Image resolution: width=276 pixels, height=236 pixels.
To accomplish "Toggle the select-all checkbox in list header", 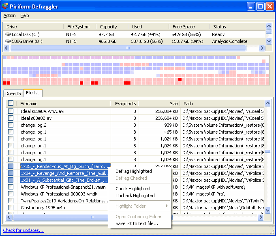I will coord(11,104).
